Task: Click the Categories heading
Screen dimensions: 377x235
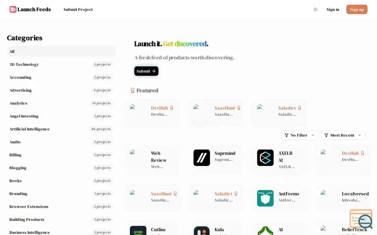Action: [25, 38]
